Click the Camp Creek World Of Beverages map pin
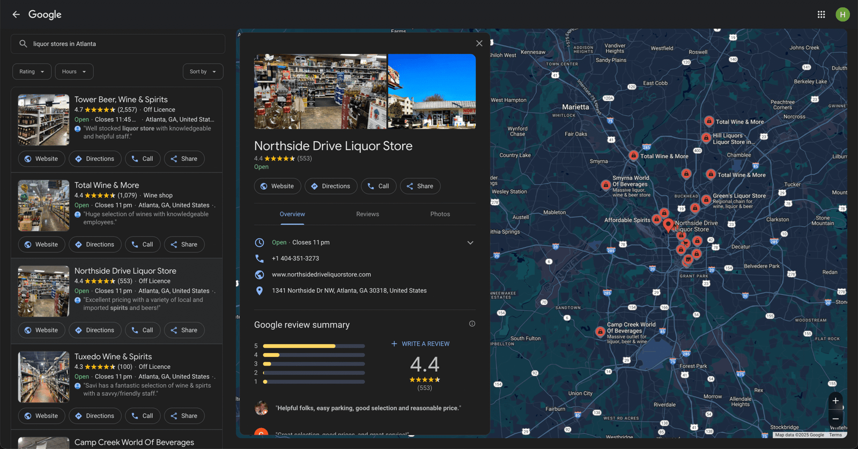This screenshot has height=449, width=858. [600, 332]
